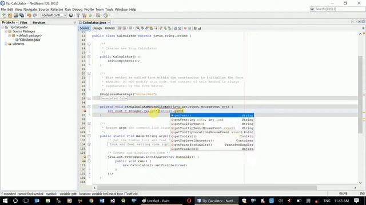
Task: Click the Save All toolbar icon
Action: (x=22, y=15)
